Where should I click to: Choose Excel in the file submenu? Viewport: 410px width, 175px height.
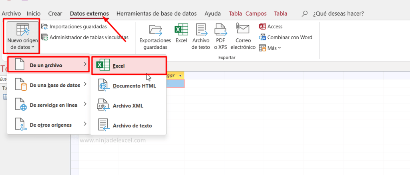pyautogui.click(x=129, y=66)
